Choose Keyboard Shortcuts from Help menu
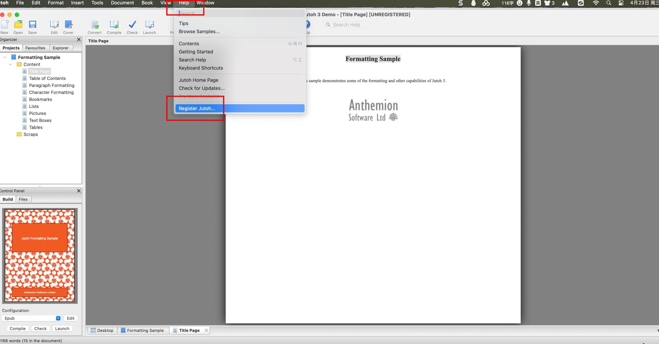659x344 pixels. (201, 68)
